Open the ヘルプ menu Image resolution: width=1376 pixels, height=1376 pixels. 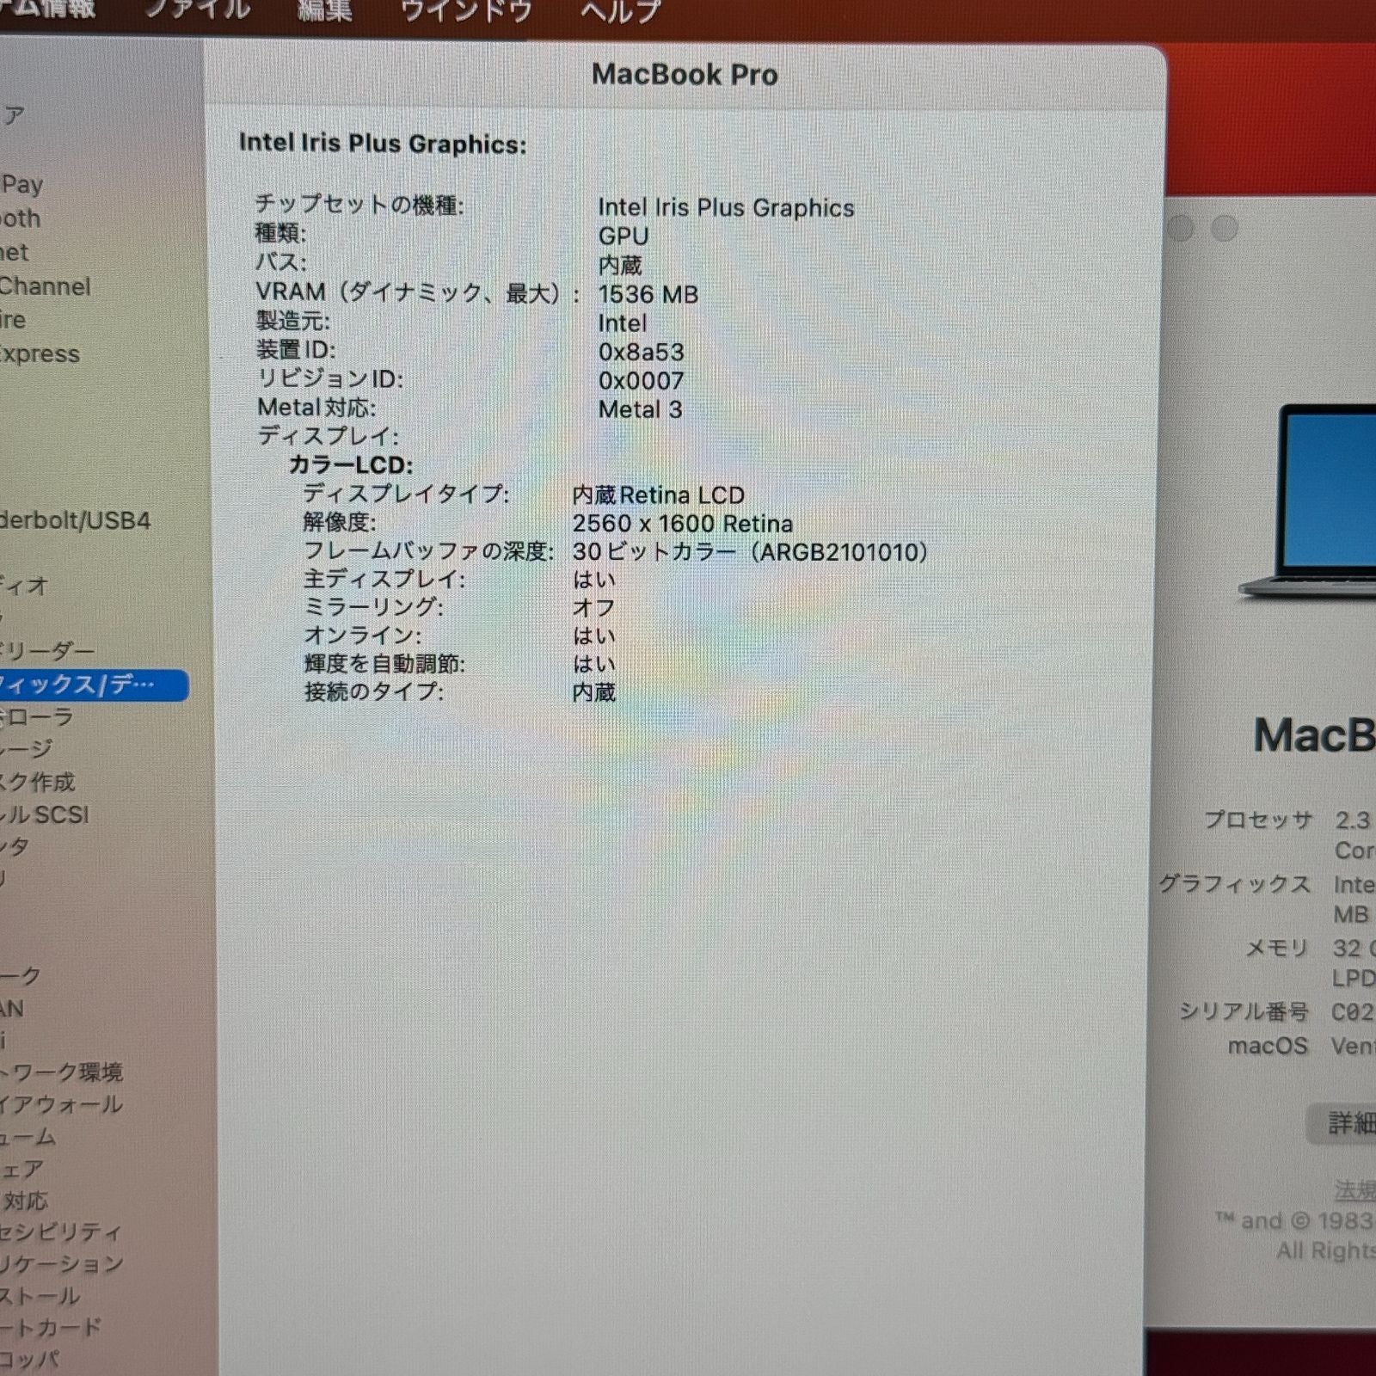(620, 11)
